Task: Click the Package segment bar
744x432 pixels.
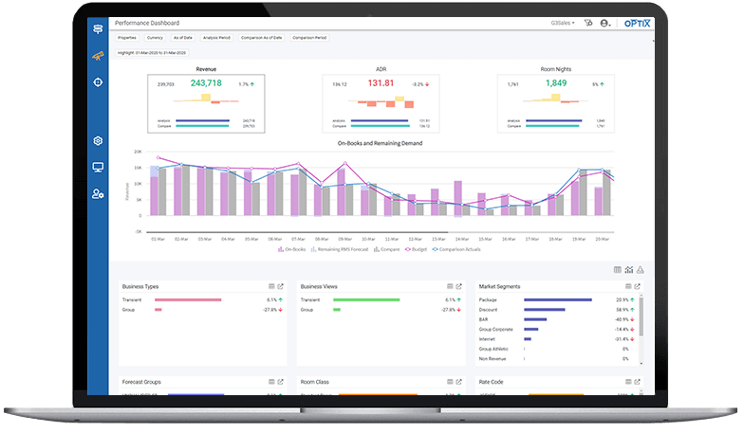Action: (x=558, y=299)
